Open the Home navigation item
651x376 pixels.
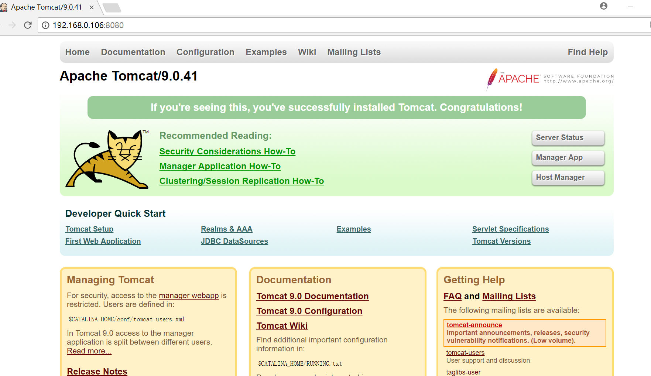[x=78, y=52]
